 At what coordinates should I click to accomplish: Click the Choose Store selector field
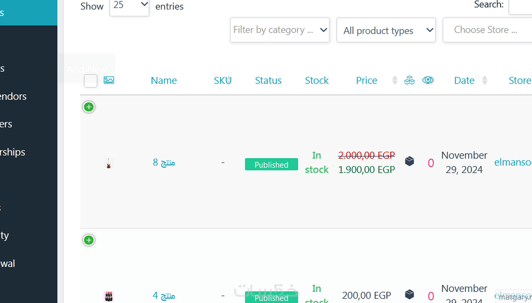pos(487,30)
